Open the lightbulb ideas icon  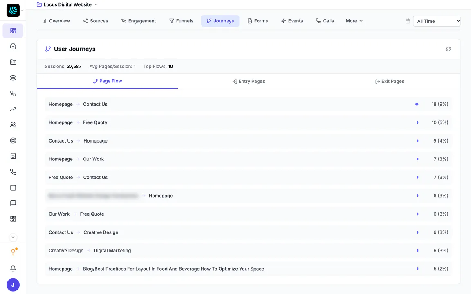[x=13, y=252]
